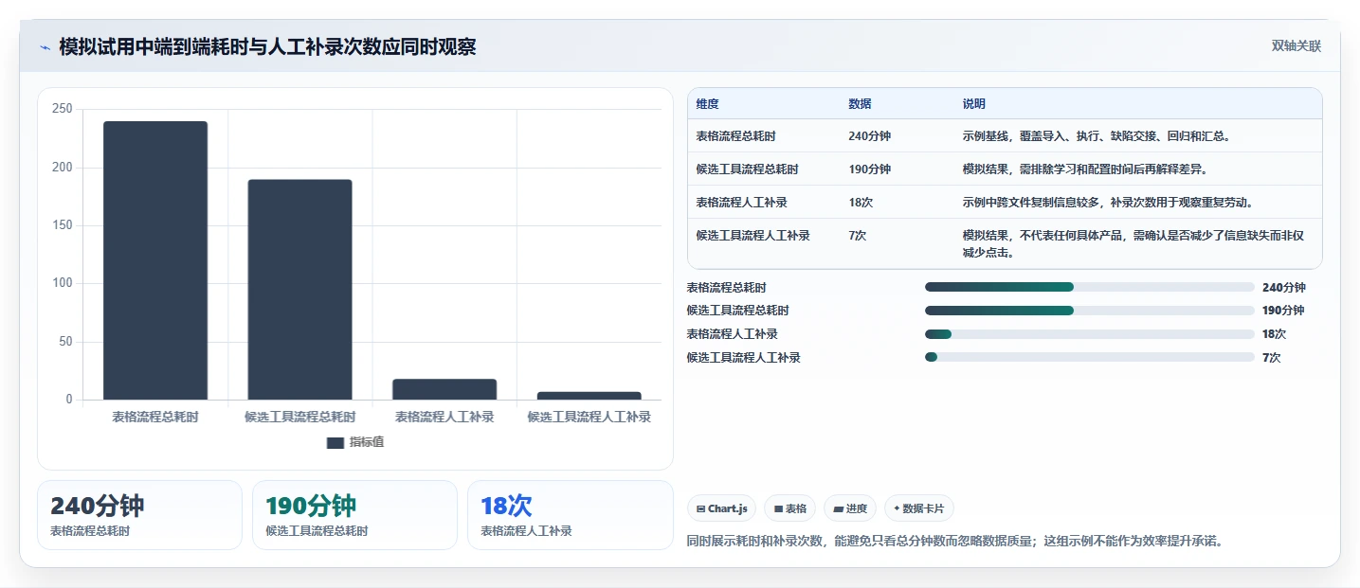Click the icon inside 进度 chip
The height and width of the screenshot is (588, 1360).
[838, 508]
